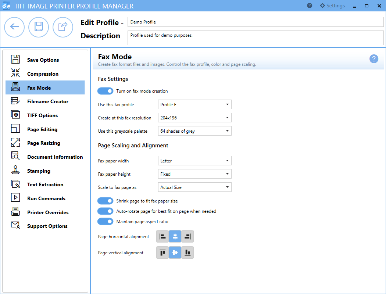Click the profile name input field
This screenshot has width=386, height=294.
pyautogui.click(x=255, y=22)
